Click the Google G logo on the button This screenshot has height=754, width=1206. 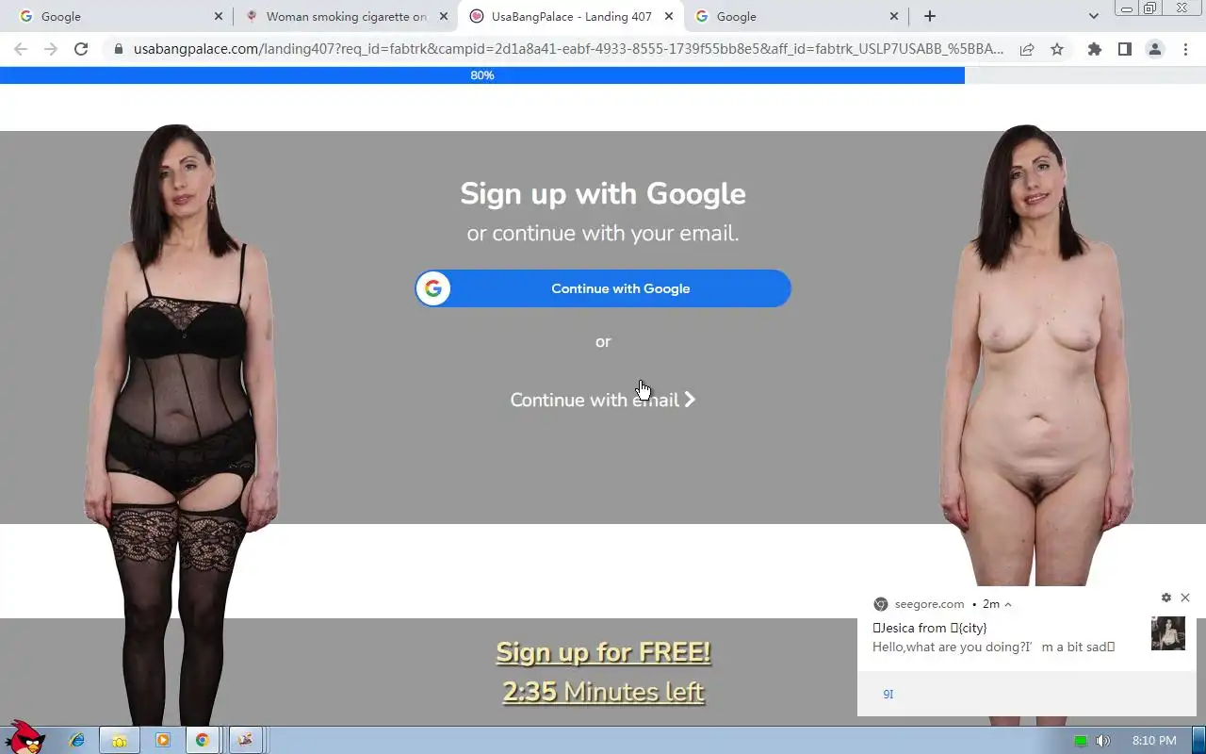pyautogui.click(x=433, y=288)
